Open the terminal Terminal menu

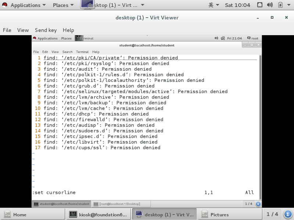82,52
